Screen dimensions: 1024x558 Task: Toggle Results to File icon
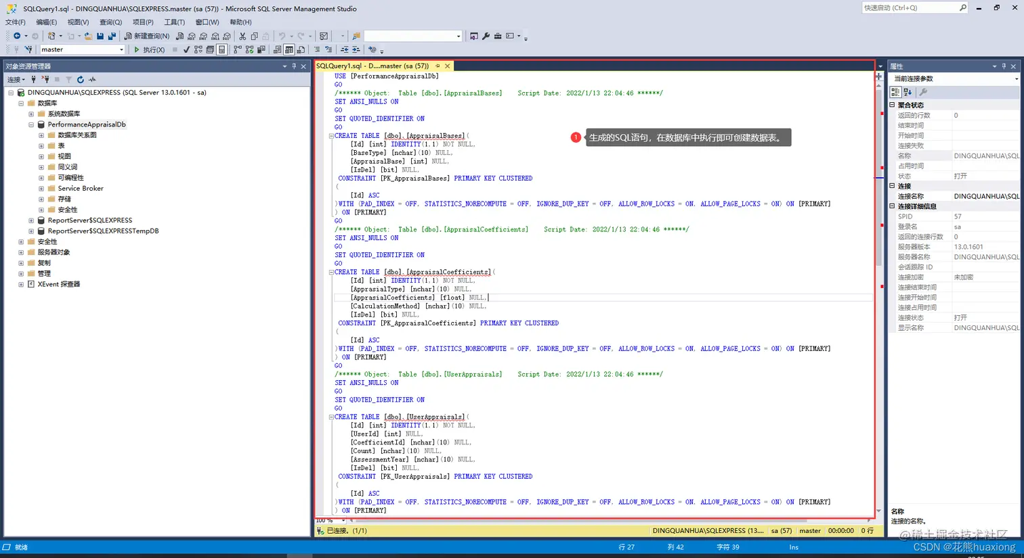301,49
